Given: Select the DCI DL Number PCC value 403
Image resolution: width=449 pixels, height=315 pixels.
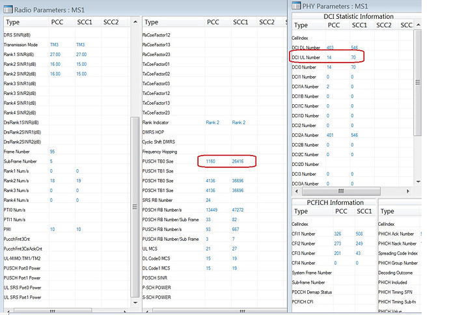Looking at the screenshot, I should coord(330,48).
